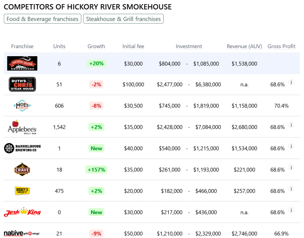The width and height of the screenshot is (304, 238).
Task: Click the $217,000 investment value
Action: pos(172,212)
